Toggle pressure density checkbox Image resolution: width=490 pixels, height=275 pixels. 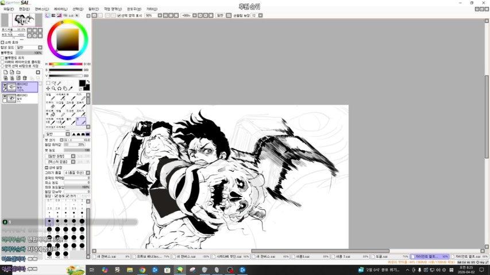tap(56, 196)
